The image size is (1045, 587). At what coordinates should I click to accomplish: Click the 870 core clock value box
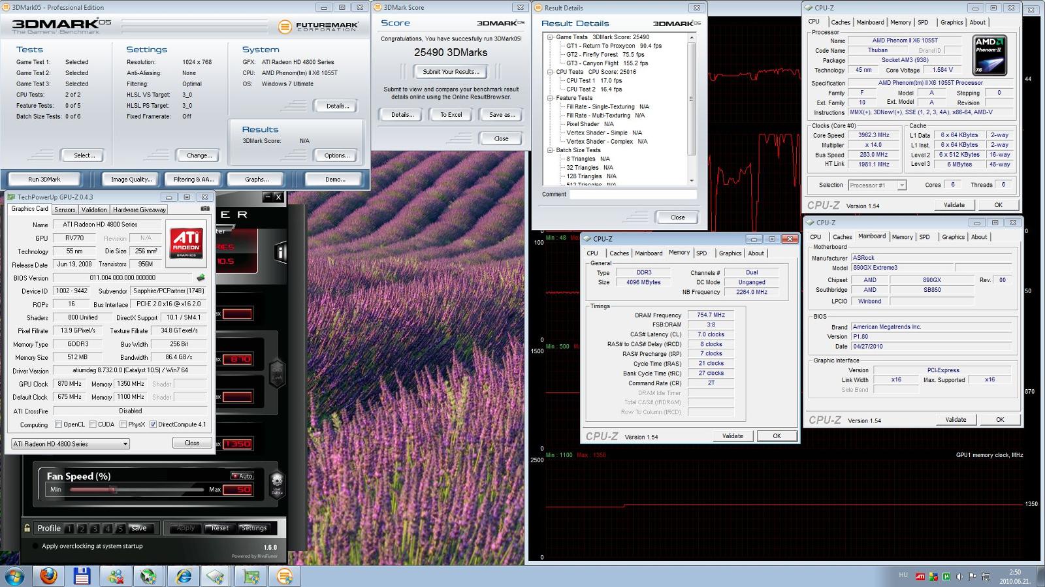238,359
